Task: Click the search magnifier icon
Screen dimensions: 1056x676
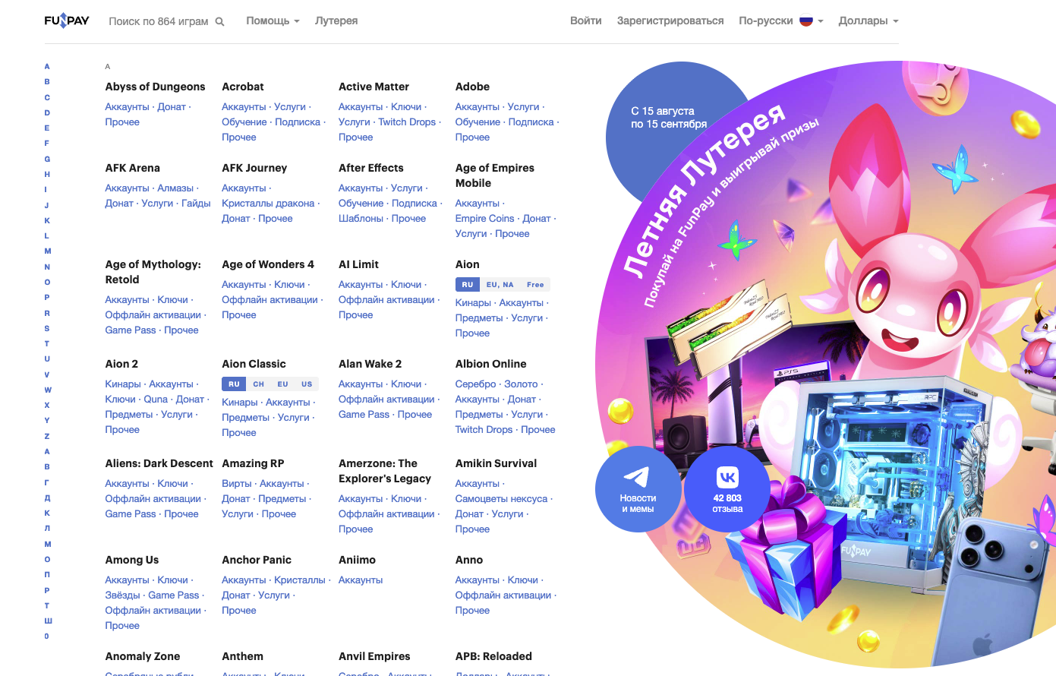Action: pos(219,21)
